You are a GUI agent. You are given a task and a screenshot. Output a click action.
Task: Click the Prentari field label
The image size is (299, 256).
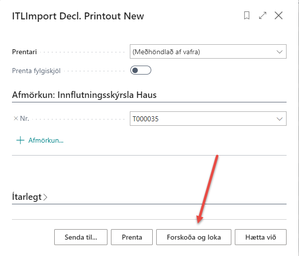click(x=24, y=52)
